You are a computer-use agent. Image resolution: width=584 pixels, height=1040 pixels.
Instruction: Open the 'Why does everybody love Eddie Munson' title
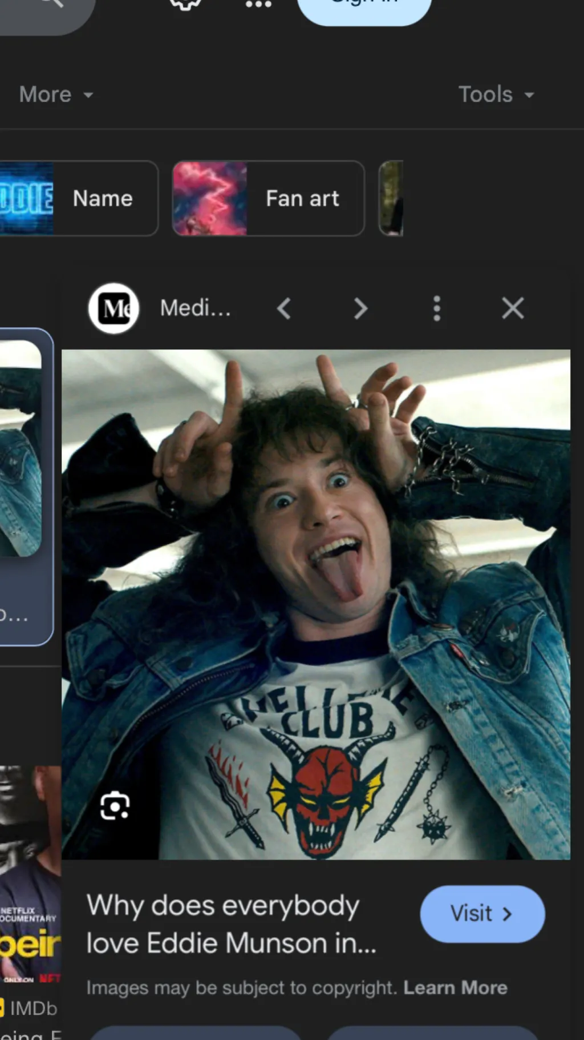pyautogui.click(x=231, y=924)
